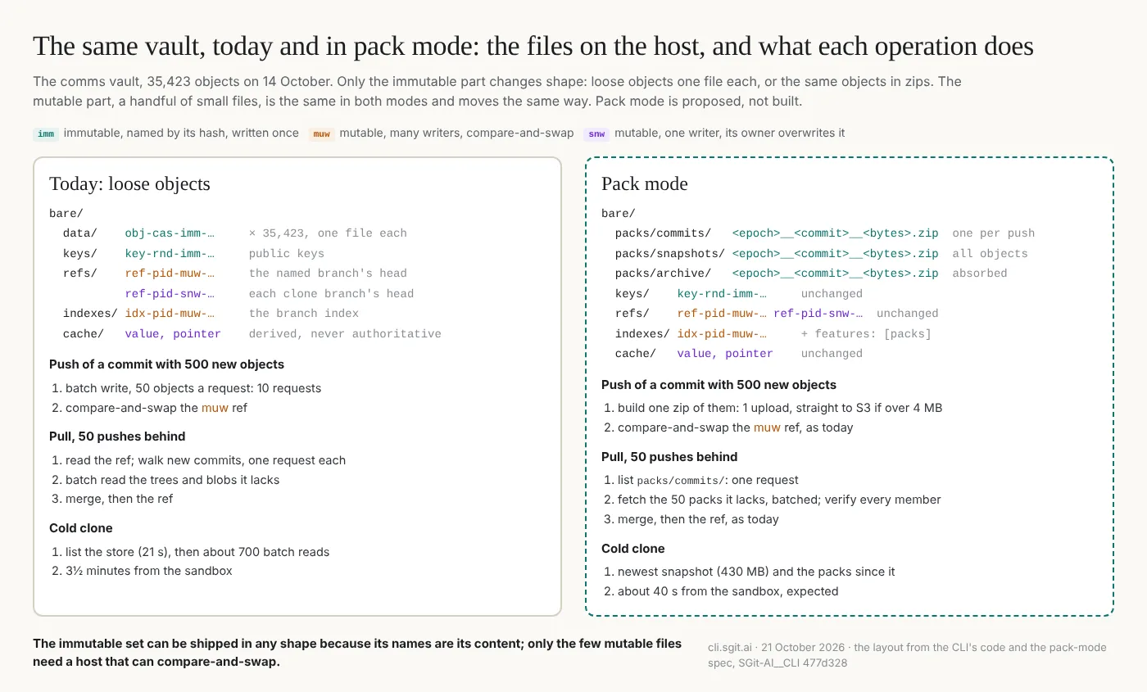Click 'about 40 s from the sandbox, expected'
Viewport: 1147px width, 692px height.
[728, 591]
